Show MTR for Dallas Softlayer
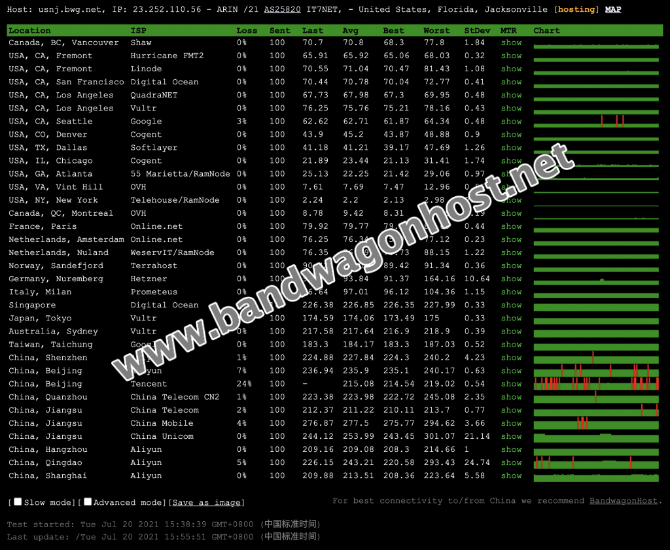670x550 pixels. [x=512, y=148]
